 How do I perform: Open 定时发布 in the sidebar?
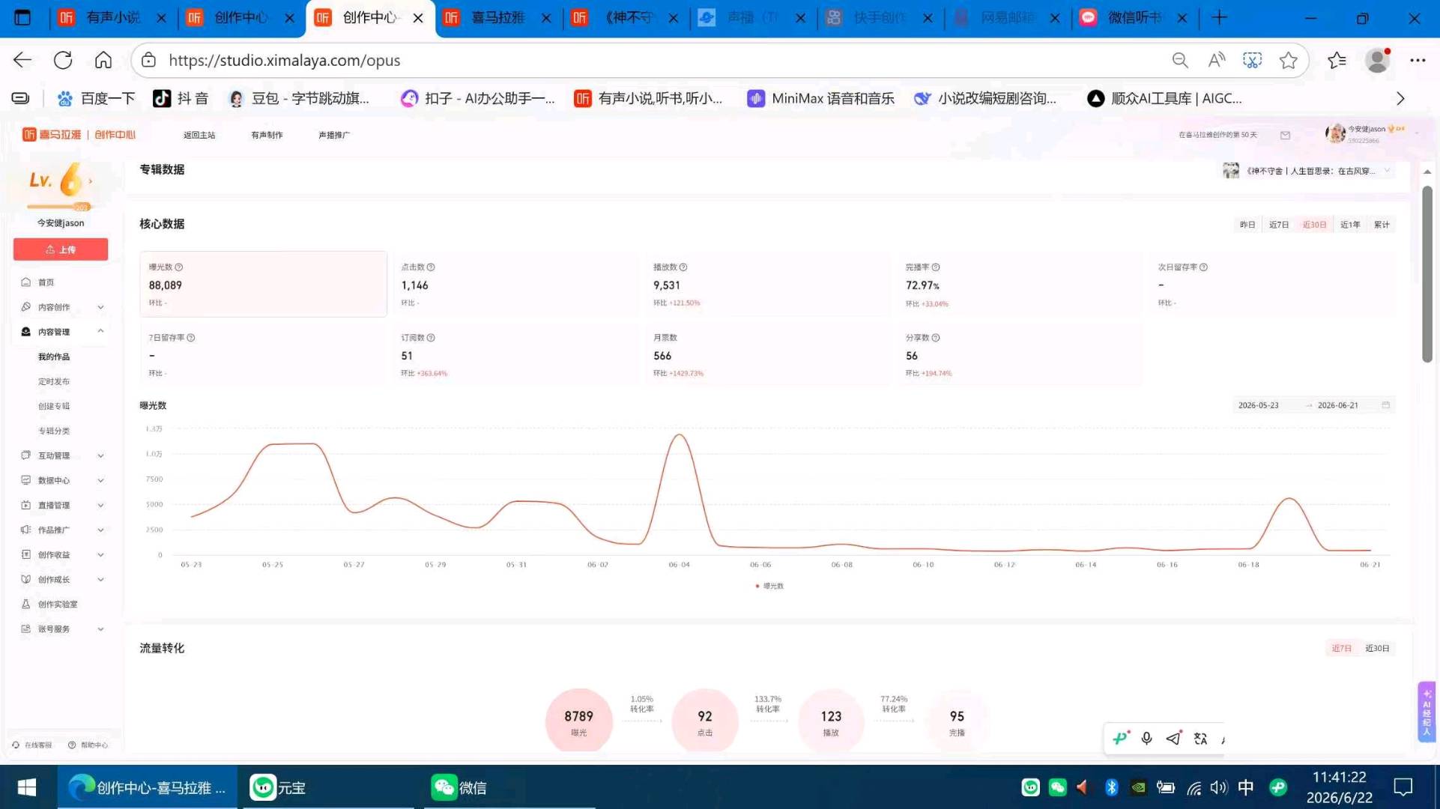coord(54,381)
